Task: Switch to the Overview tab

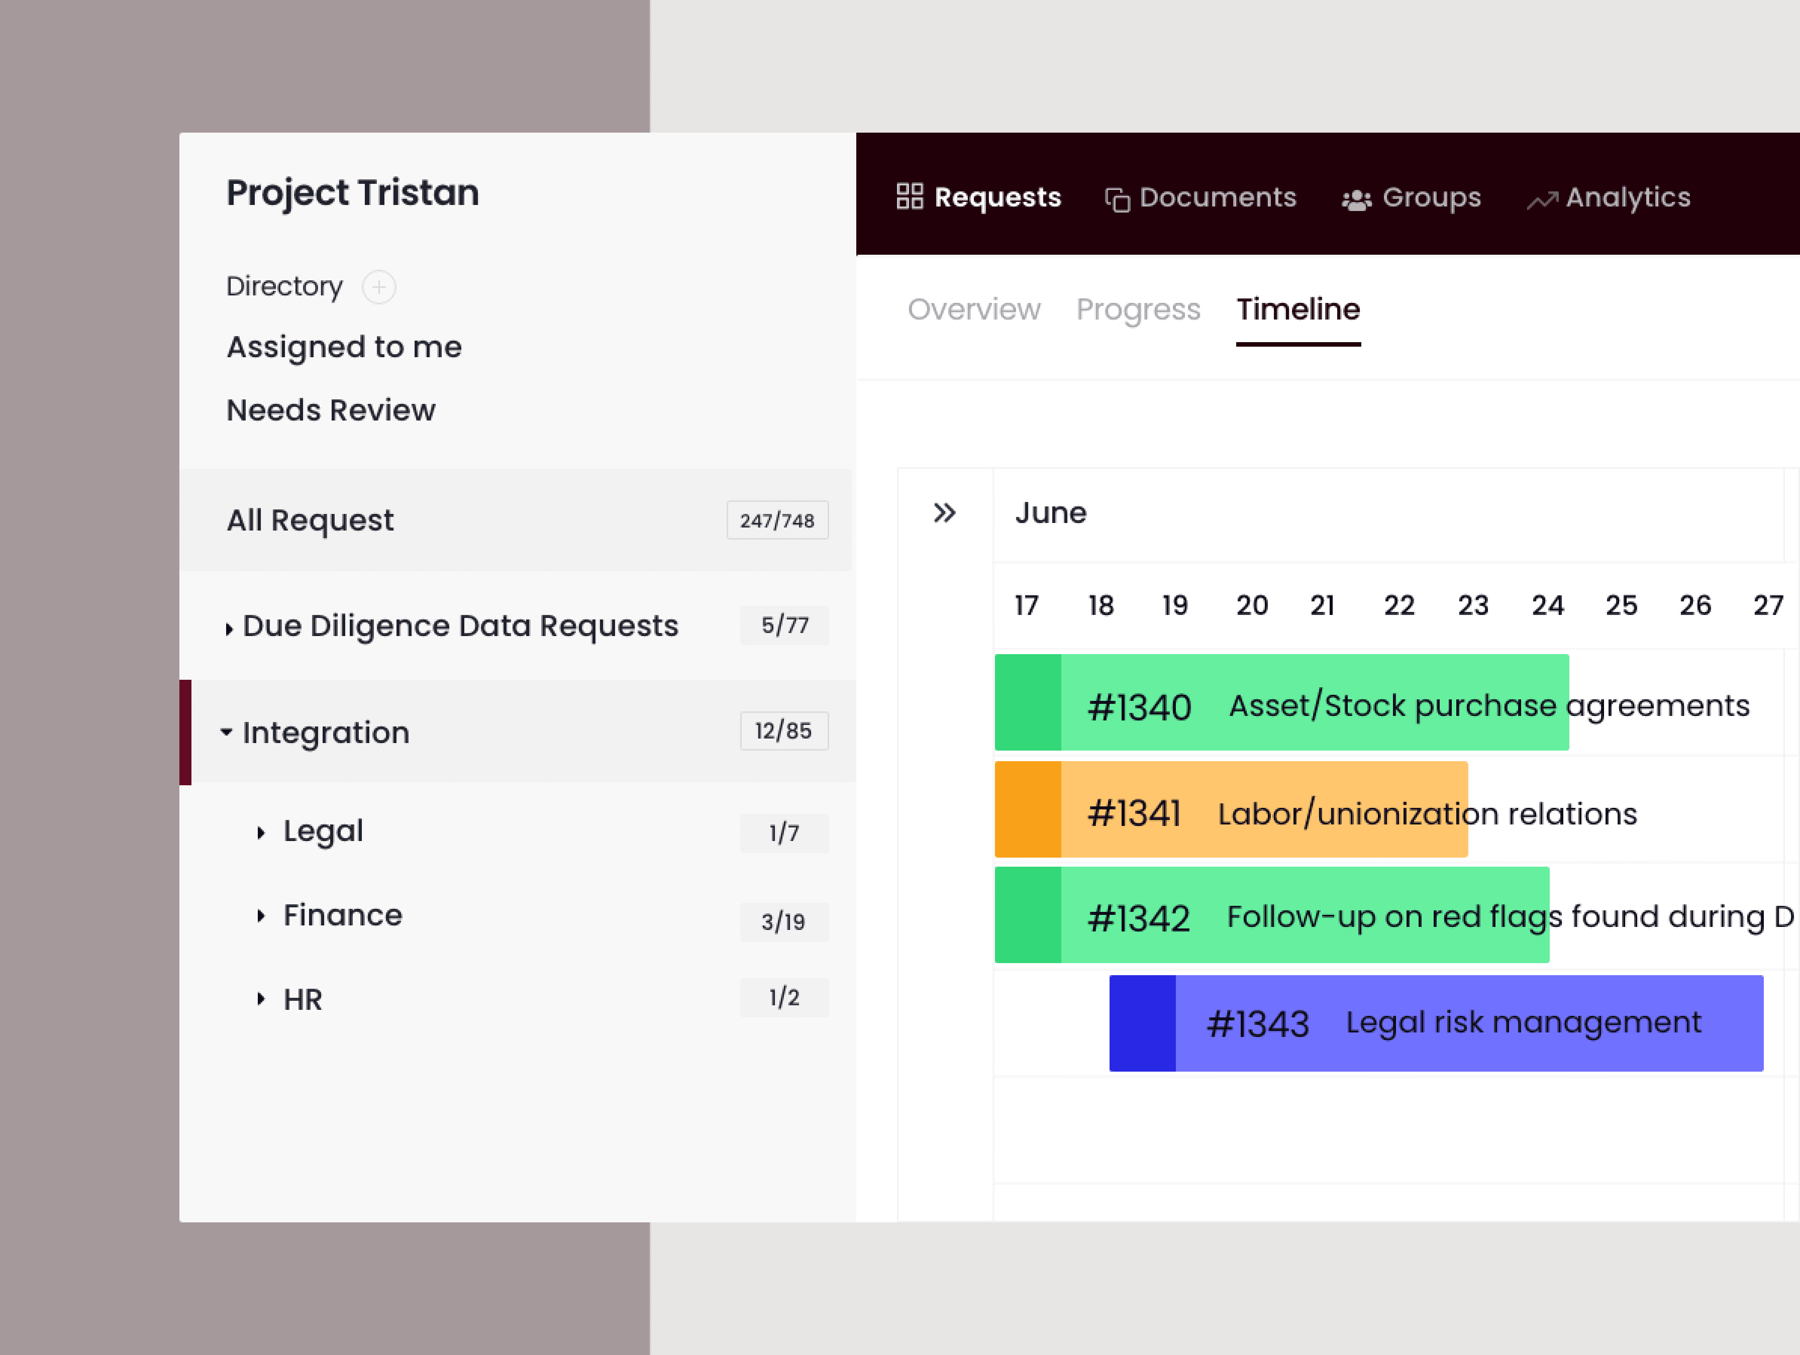Action: click(973, 309)
